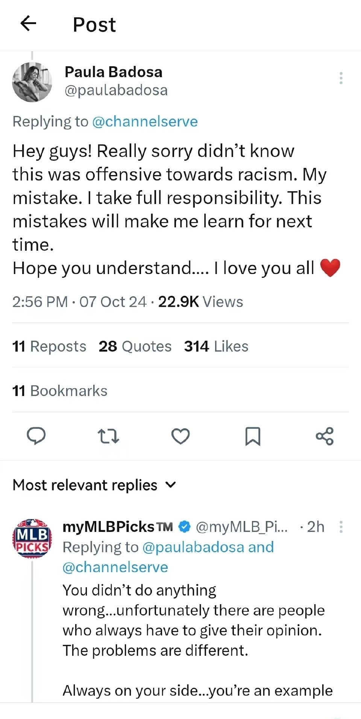Tap the 22.9K Views count
The image size is (361, 719).
click(200, 302)
